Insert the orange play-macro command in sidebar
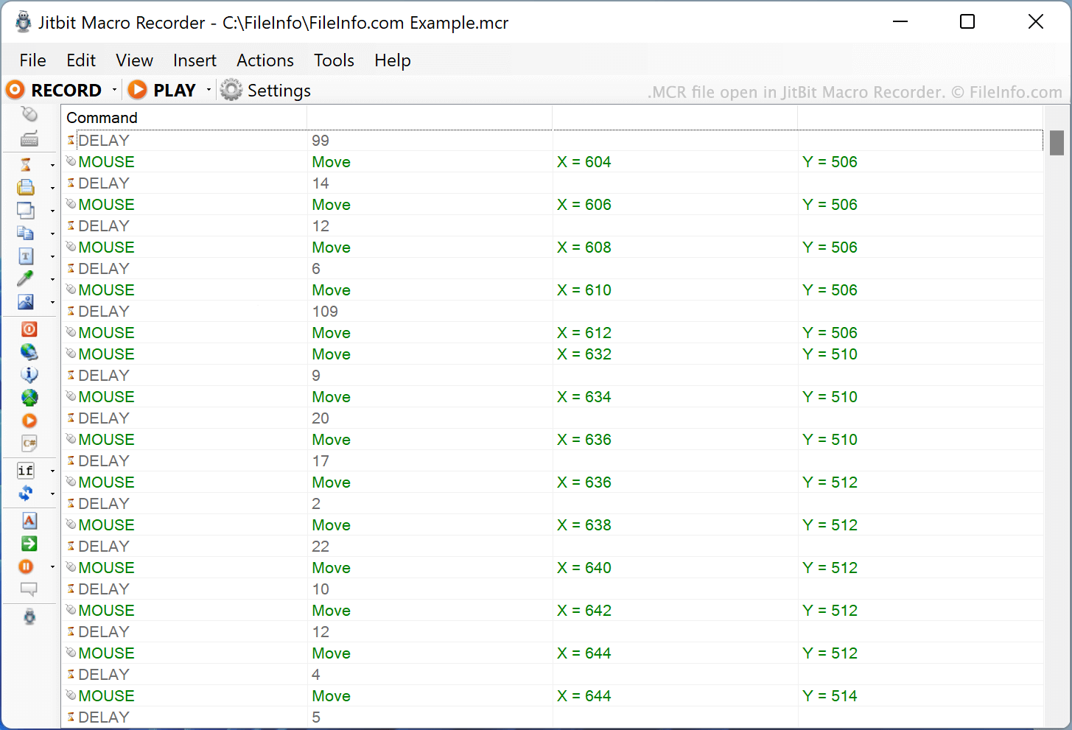The image size is (1072, 730). coord(29,421)
